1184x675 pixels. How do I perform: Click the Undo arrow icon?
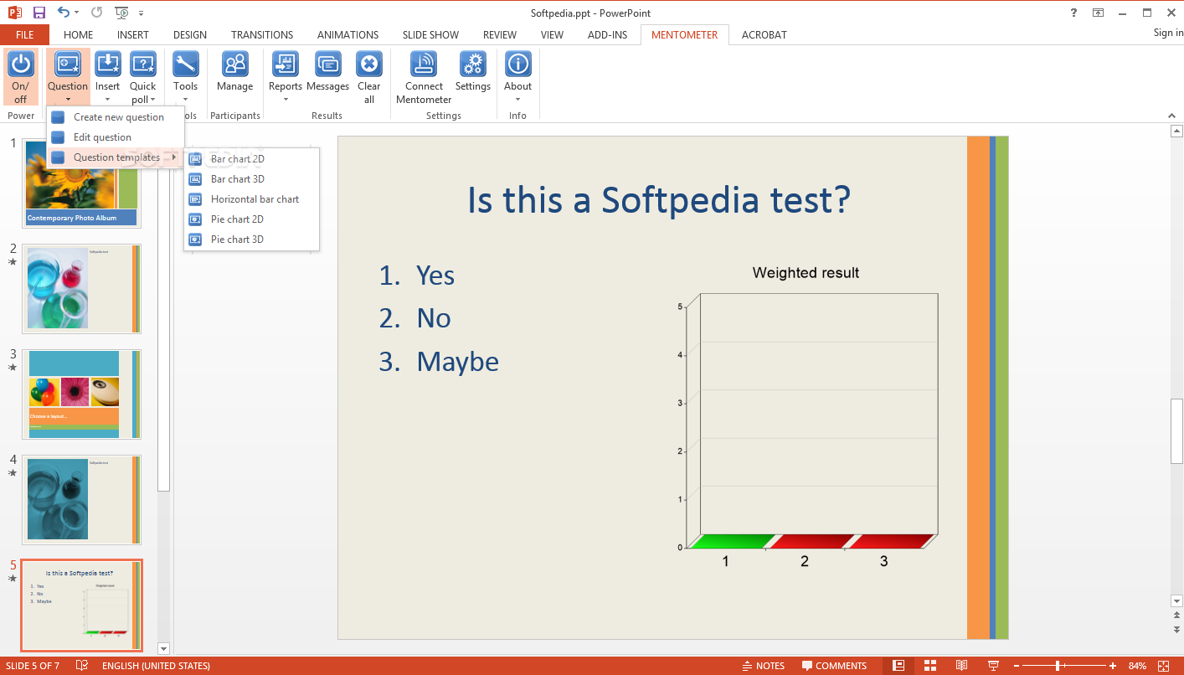[64, 13]
